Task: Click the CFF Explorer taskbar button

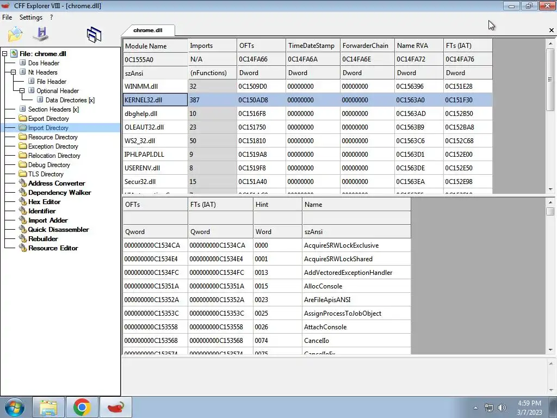Action: (x=116, y=407)
